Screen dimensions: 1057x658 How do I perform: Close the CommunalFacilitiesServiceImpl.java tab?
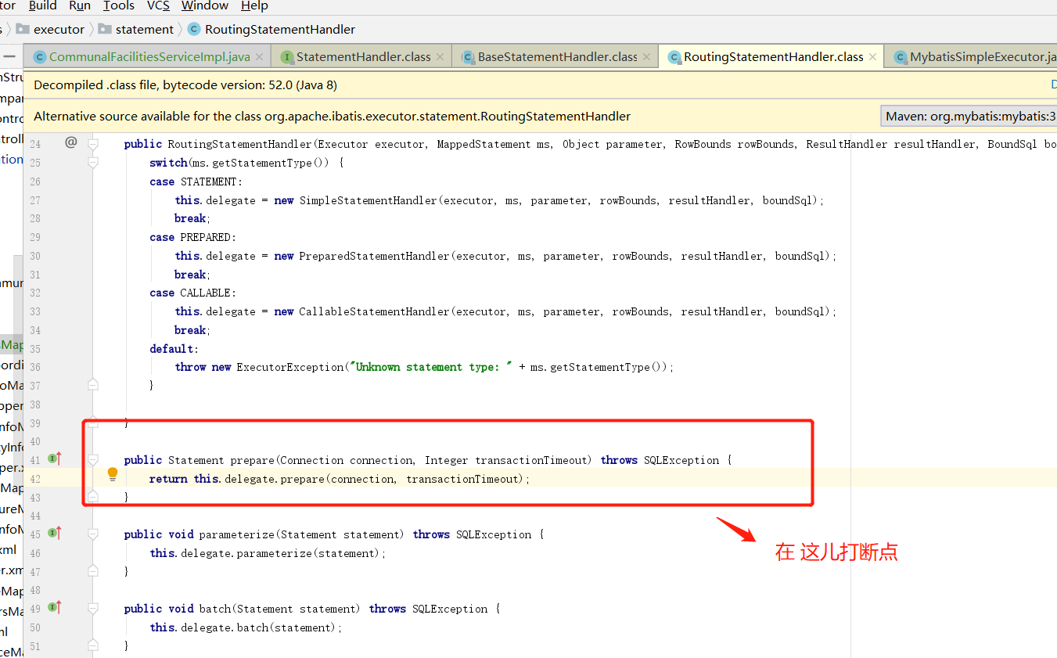[260, 57]
